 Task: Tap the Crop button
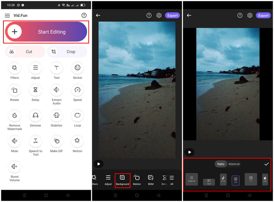click(x=67, y=52)
